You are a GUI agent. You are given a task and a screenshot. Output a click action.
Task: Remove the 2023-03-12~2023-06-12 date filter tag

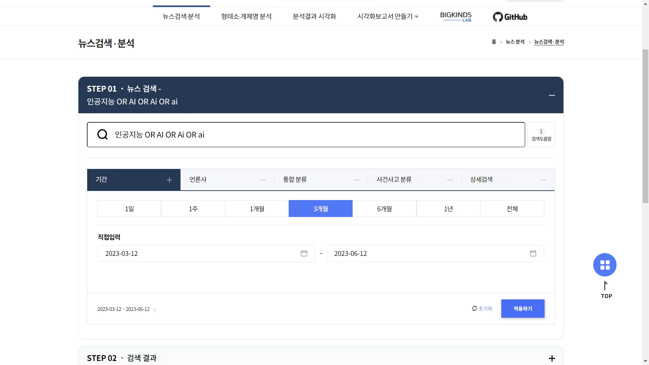click(154, 310)
